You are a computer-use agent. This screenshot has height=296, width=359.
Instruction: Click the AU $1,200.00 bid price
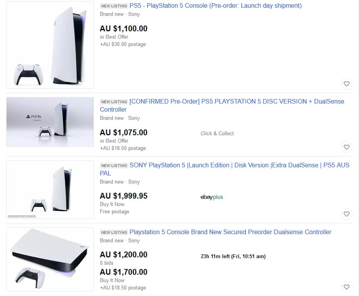[124, 255]
